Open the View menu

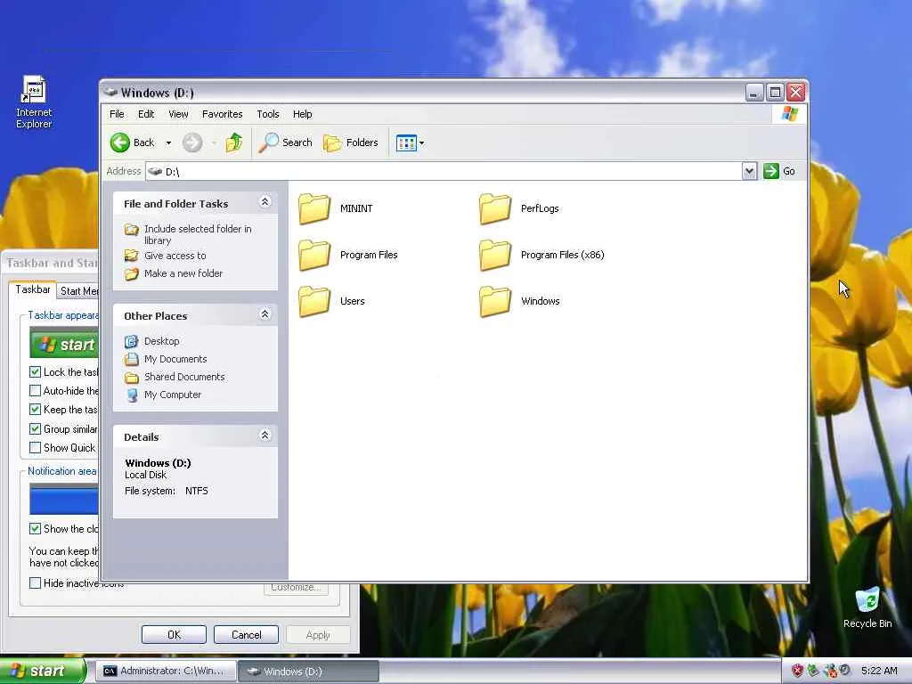(178, 114)
